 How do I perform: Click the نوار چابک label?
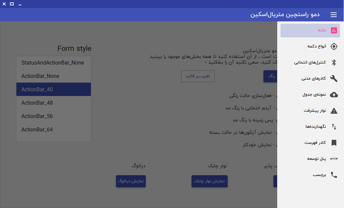coord(217,166)
